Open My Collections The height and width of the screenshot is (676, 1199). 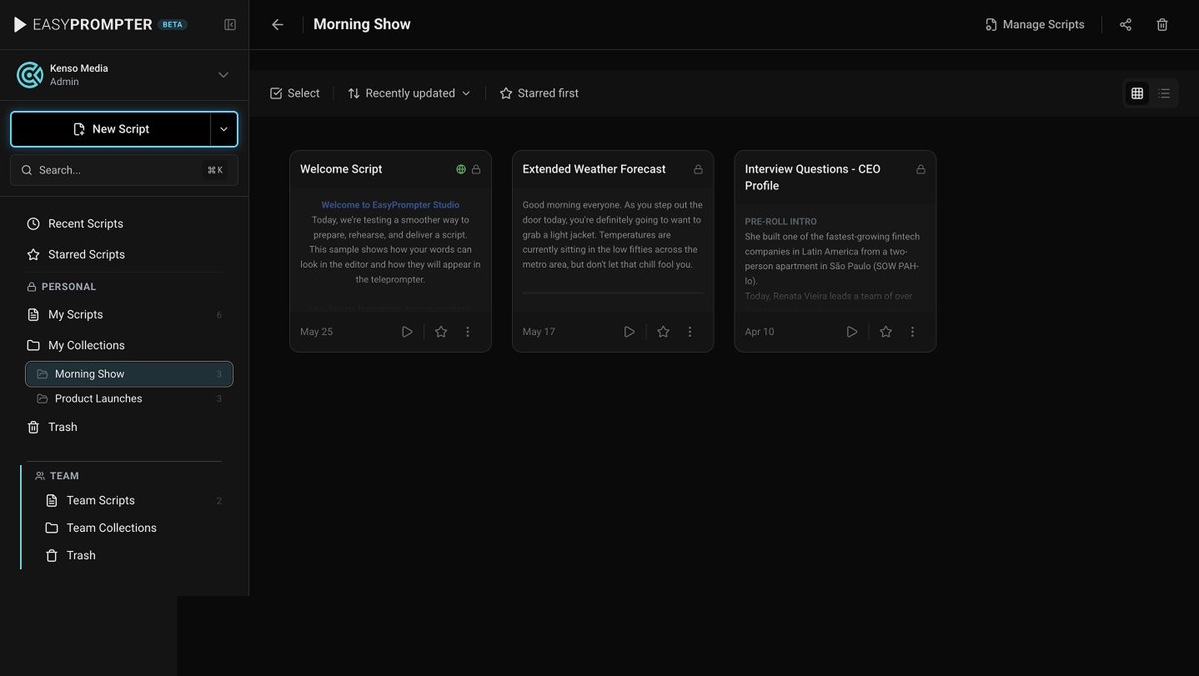124,345
